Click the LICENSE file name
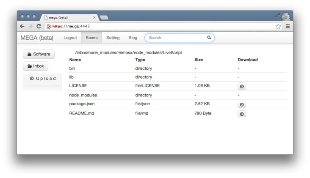310x178 pixels. point(78,86)
